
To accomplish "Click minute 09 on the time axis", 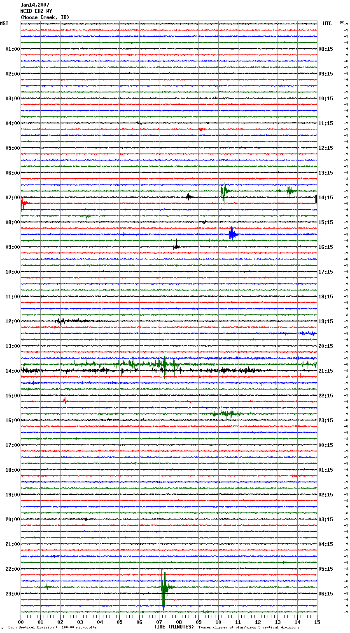I will tap(199, 622).
